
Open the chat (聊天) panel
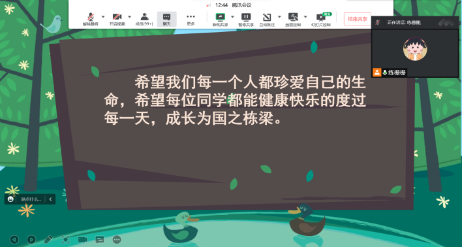pos(167,20)
